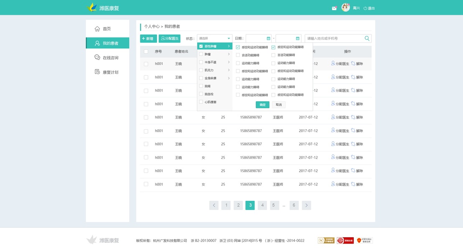Click 解除 in the last table row
Screen dimensions: 463x251
357,184
